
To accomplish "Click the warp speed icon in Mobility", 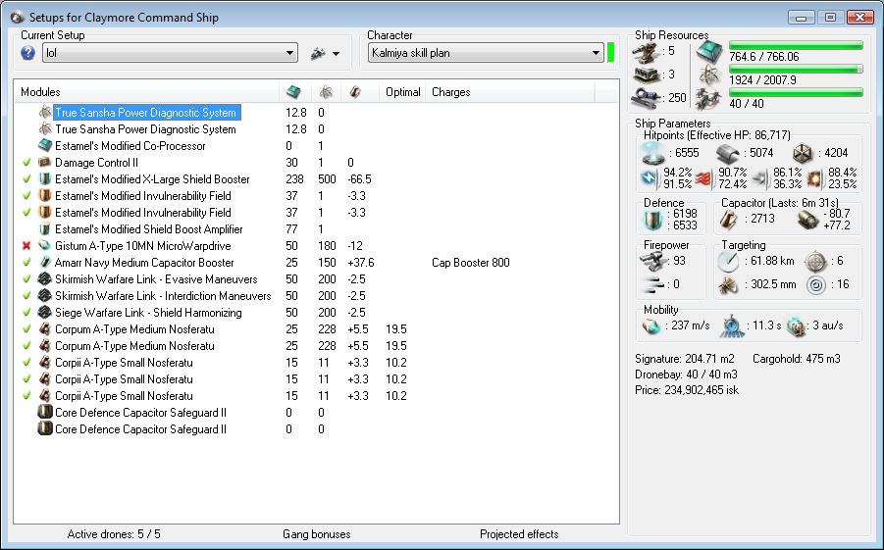I will click(796, 326).
